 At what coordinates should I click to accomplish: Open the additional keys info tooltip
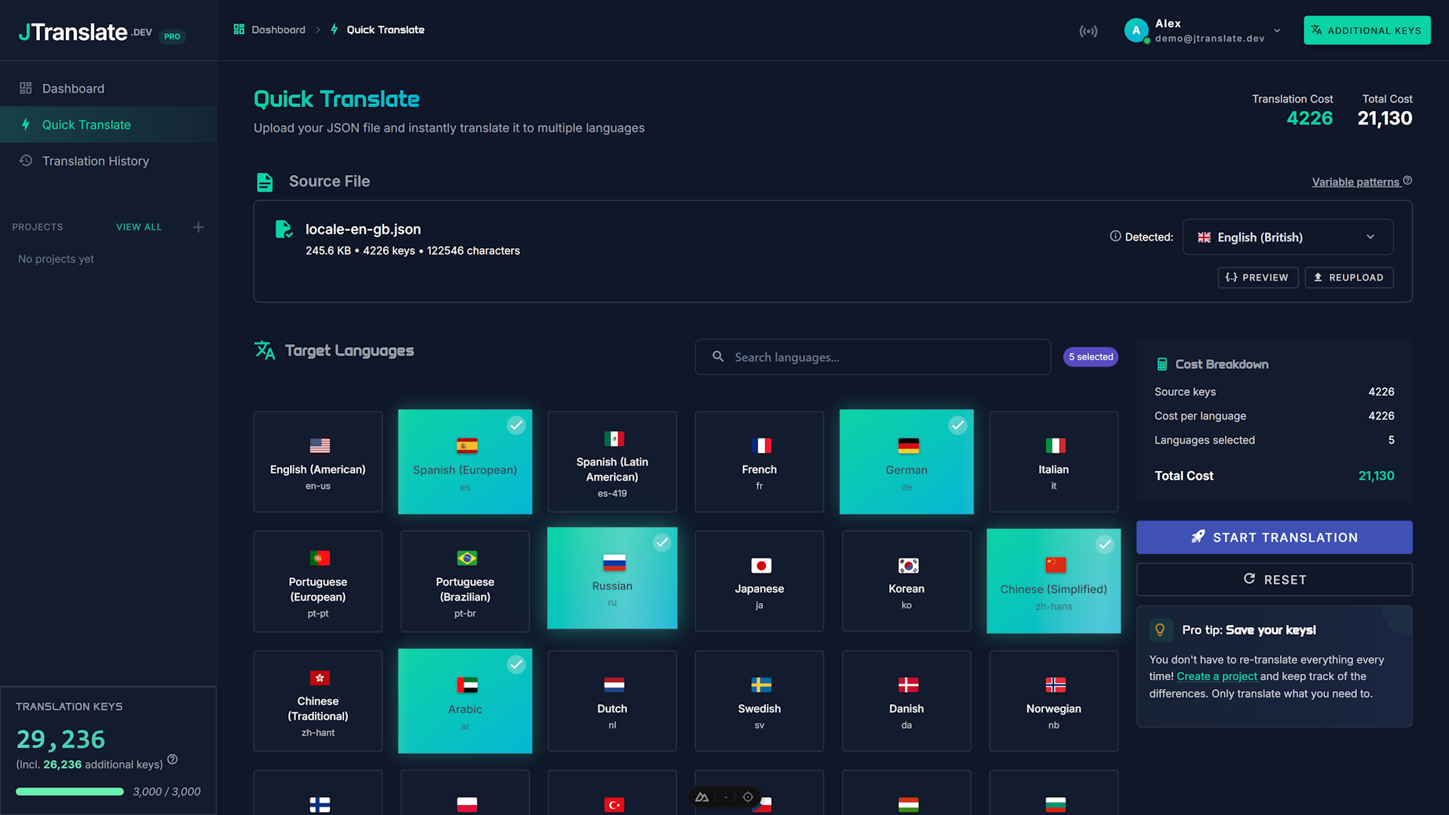tap(172, 761)
